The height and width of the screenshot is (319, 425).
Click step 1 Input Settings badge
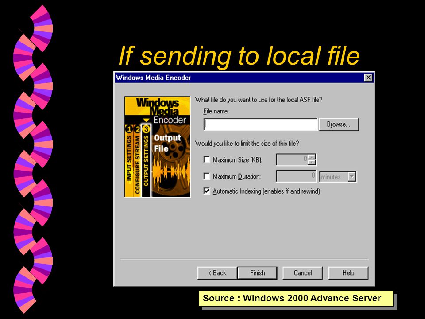click(129, 129)
